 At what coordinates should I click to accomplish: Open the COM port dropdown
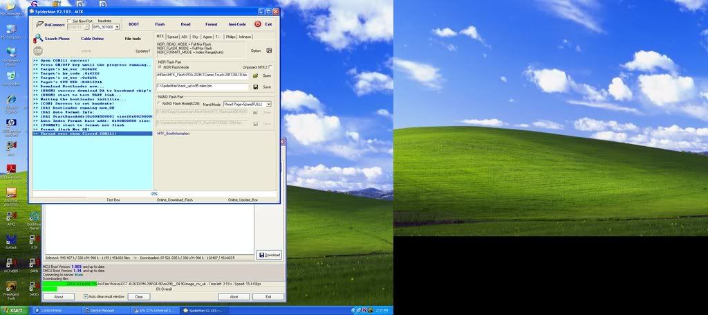[x=78, y=27]
